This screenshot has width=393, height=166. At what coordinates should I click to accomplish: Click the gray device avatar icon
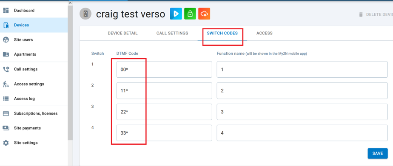[85, 14]
